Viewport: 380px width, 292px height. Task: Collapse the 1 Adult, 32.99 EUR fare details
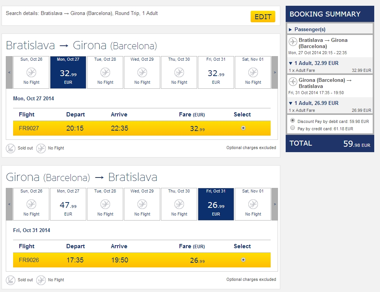tap(291, 63)
